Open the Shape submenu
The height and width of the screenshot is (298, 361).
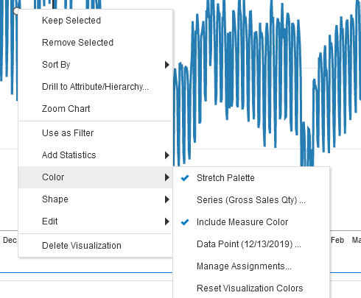click(96, 199)
